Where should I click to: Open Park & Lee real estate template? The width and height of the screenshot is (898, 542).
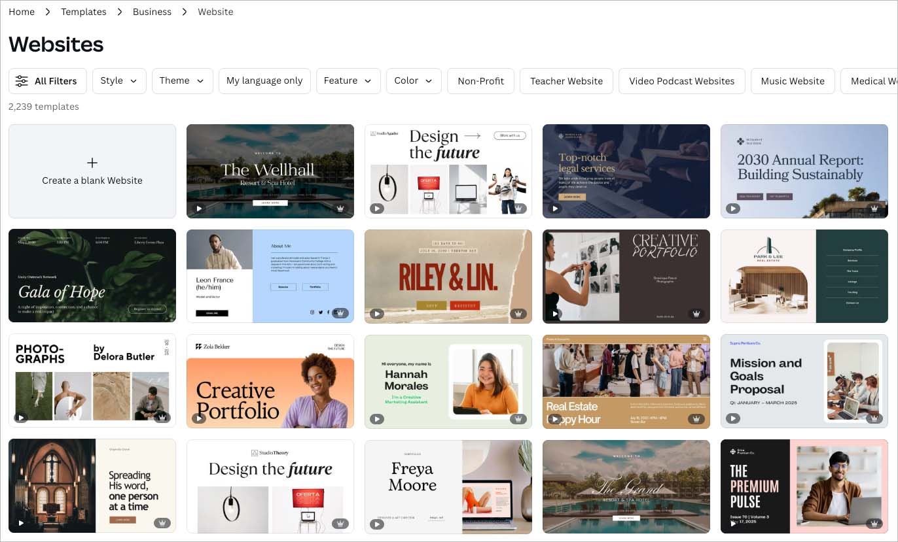click(804, 276)
